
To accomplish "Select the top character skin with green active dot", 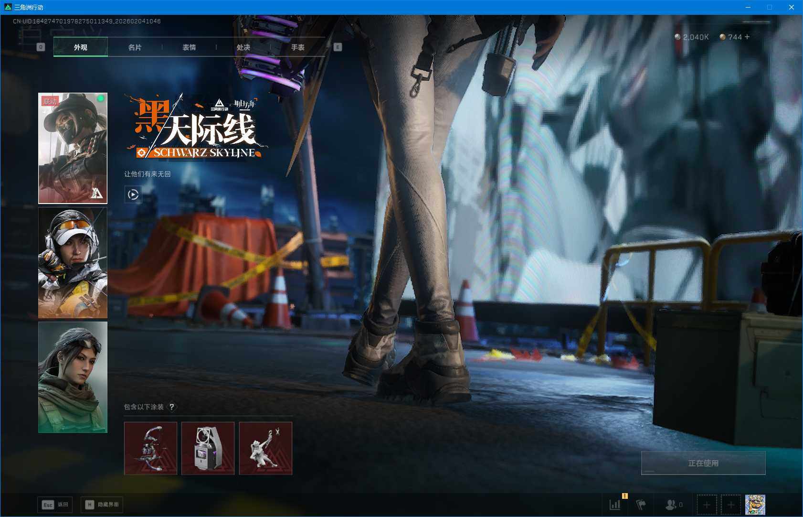I will [73, 148].
